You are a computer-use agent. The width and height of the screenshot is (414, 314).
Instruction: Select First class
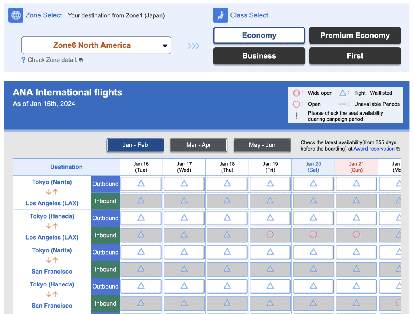pyautogui.click(x=355, y=56)
